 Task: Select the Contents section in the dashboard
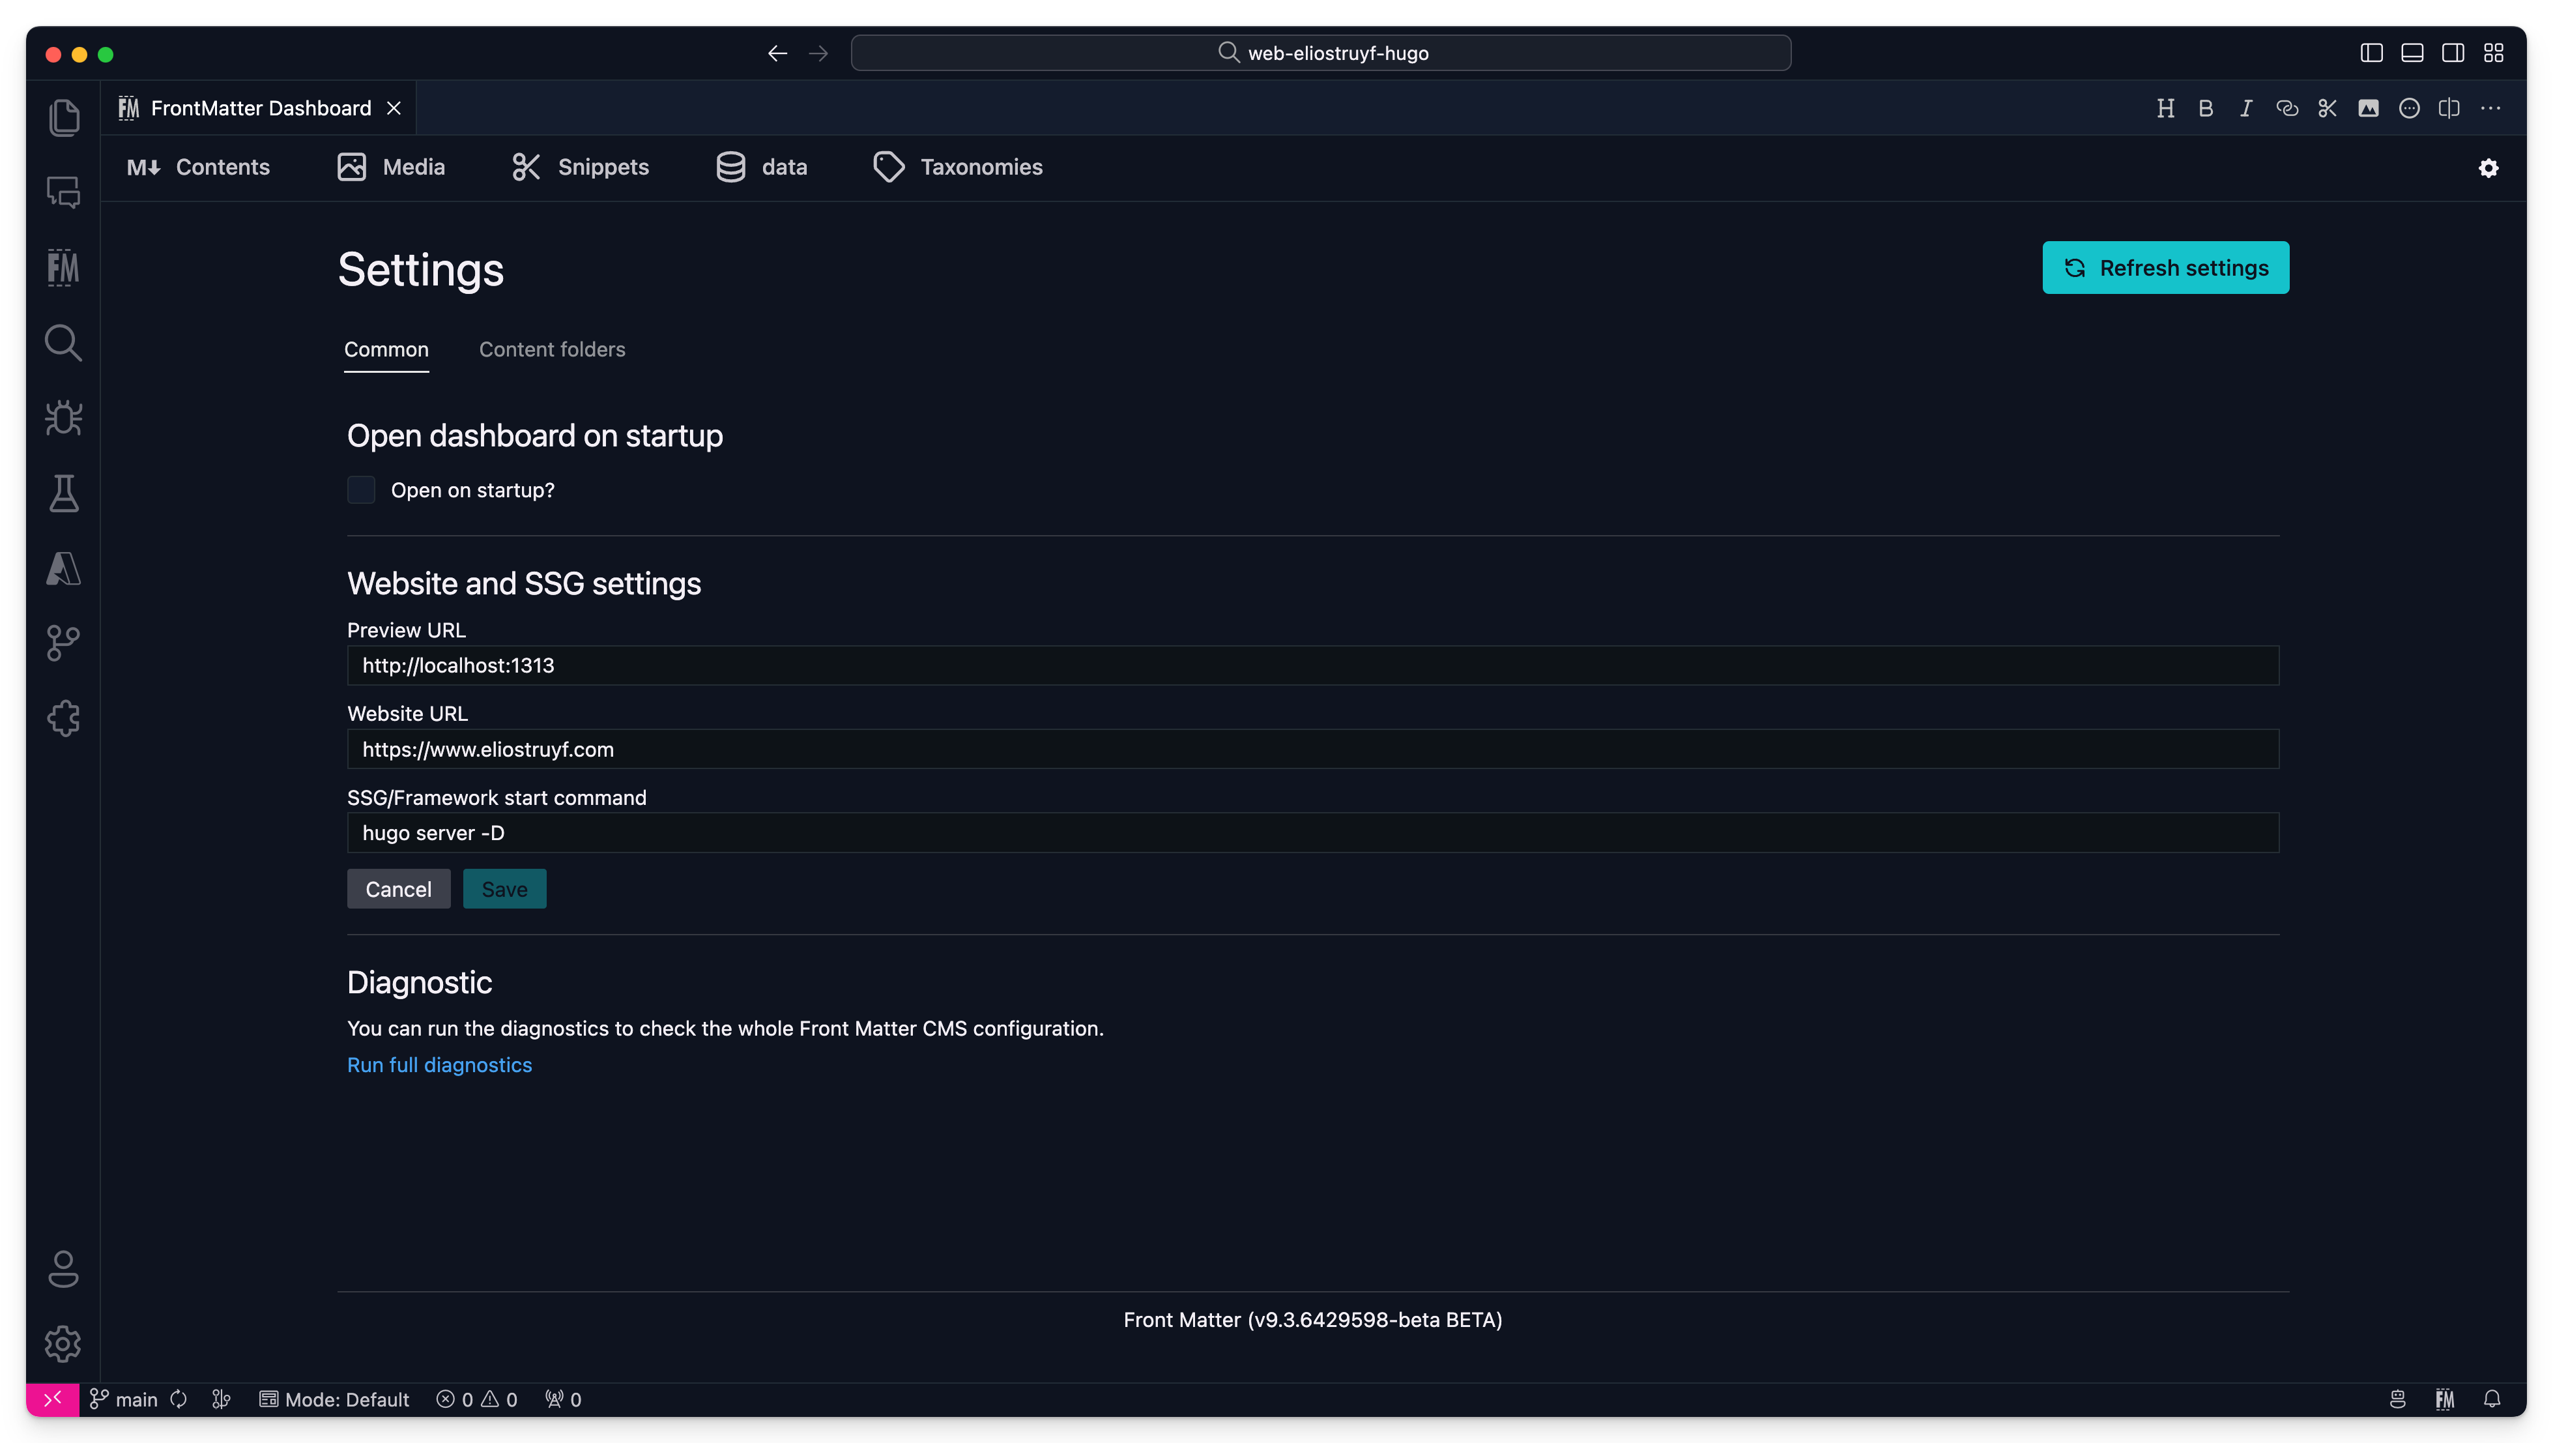(198, 166)
